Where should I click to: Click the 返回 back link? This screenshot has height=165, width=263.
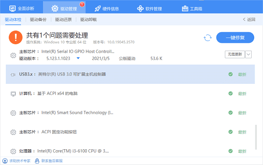point(249,20)
